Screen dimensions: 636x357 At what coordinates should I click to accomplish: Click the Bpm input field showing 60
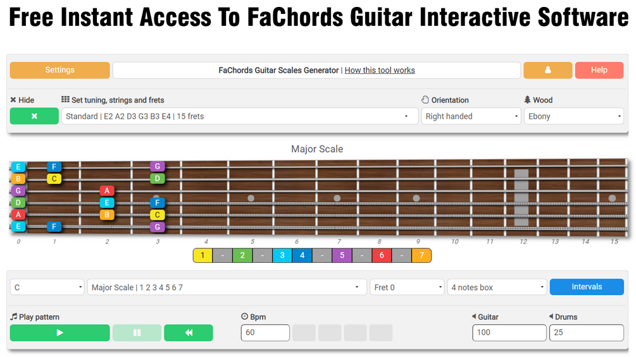tap(265, 333)
